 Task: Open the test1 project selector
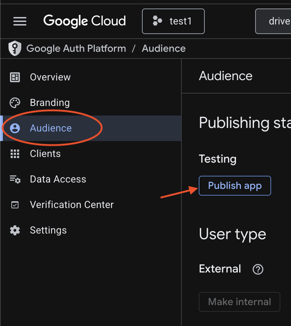pos(173,21)
